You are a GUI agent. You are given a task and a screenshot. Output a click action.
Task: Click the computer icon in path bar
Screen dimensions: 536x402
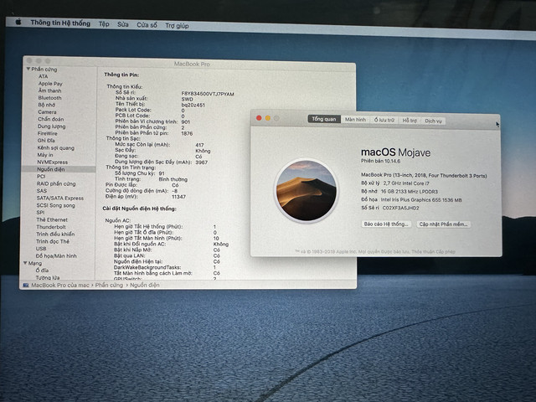[26, 285]
